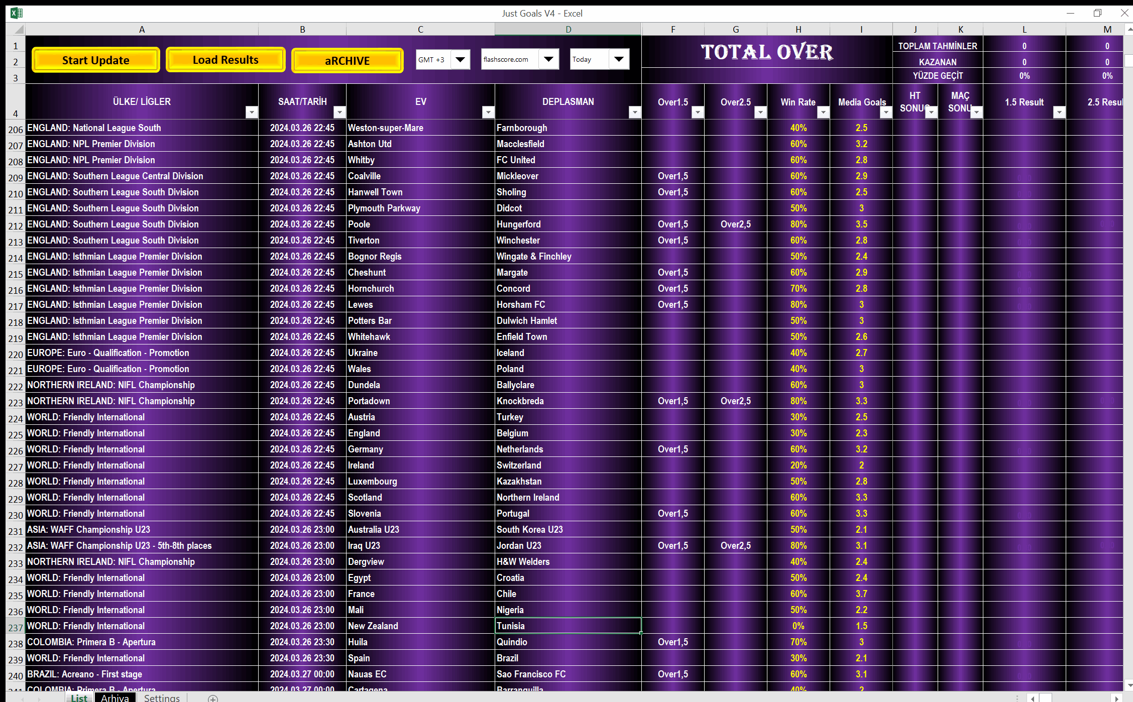Switch to the Settings sheet tab

(162, 698)
